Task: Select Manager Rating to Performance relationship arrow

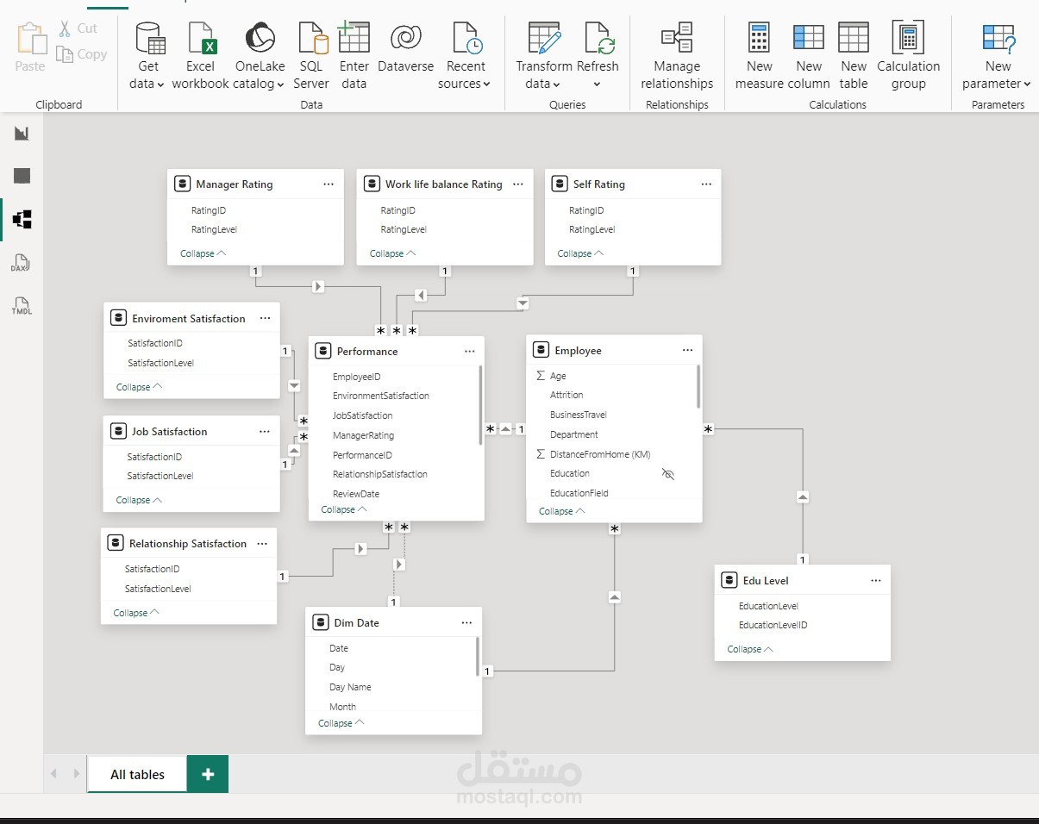Action: 318,286
